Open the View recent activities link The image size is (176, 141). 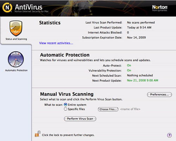click(x=56, y=43)
